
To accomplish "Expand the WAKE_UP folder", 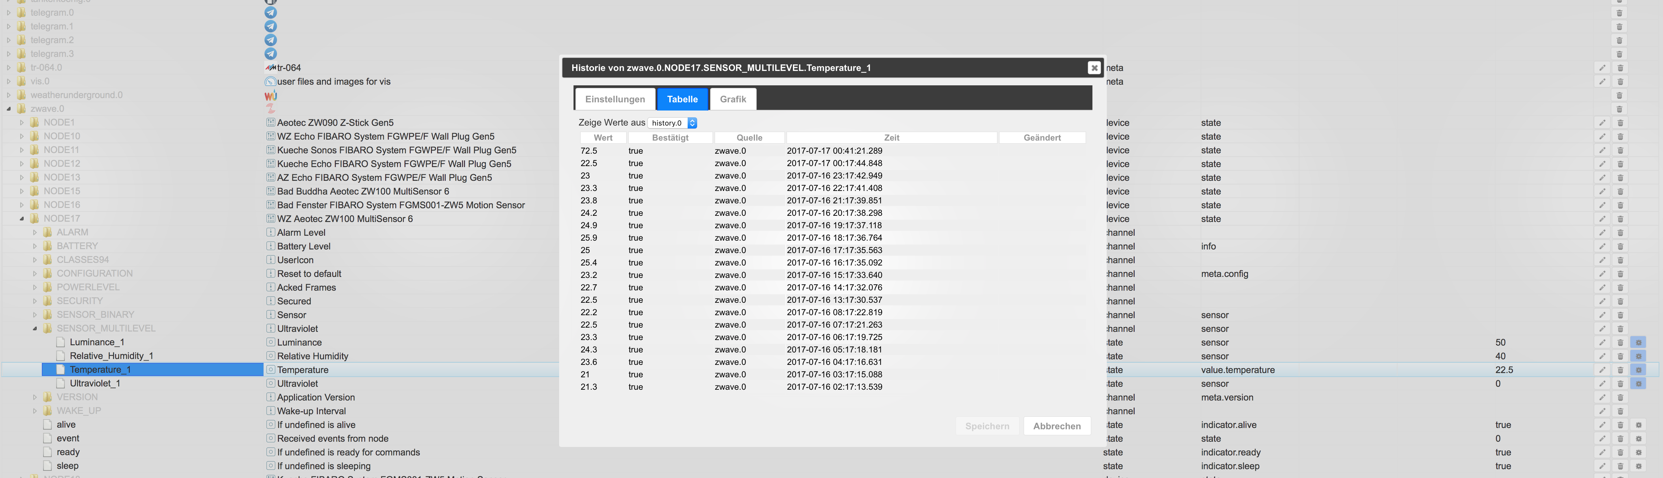I will 35,411.
